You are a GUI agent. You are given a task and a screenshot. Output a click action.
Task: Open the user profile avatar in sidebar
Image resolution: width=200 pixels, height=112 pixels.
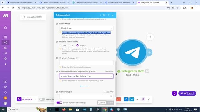pyautogui.click(x=5, y=103)
